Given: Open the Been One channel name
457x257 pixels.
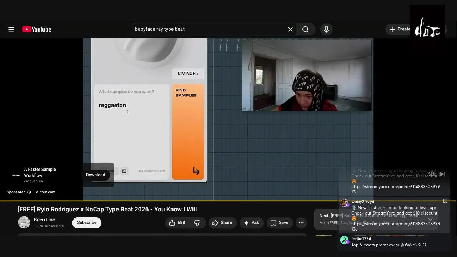Looking at the screenshot, I should click(44, 220).
